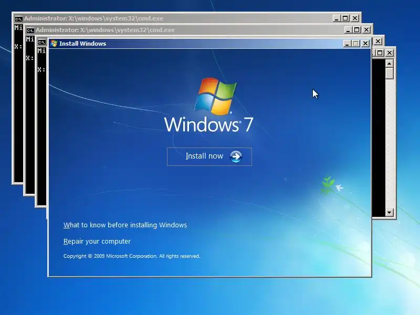
Task: Click the scrollbar thumb in the command window
Action: tap(389, 73)
